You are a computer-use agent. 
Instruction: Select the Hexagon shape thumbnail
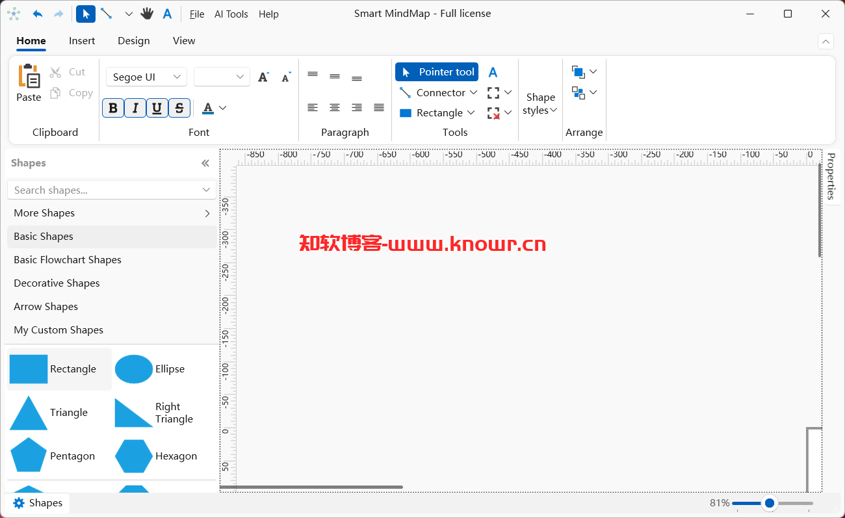134,456
